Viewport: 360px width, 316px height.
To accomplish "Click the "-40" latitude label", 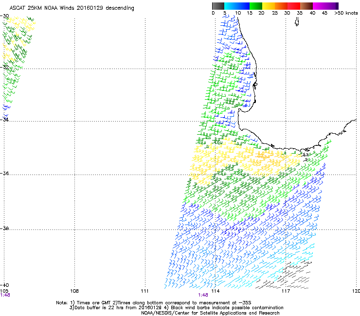I will 4,285.
